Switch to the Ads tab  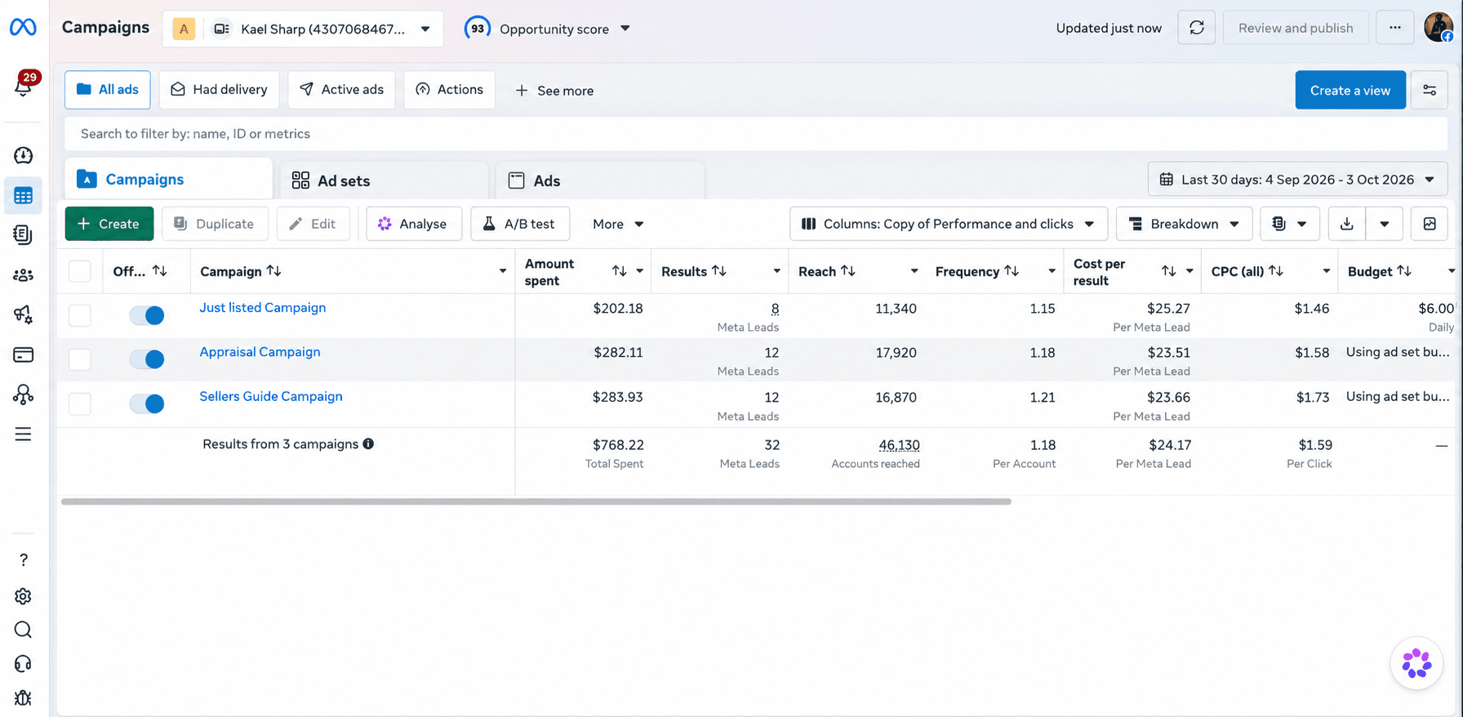click(x=600, y=180)
